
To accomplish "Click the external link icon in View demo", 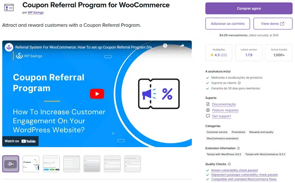I will (282, 24).
